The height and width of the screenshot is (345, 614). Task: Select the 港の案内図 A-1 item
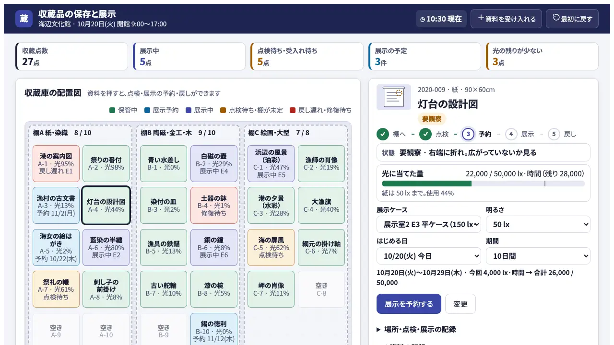pyautogui.click(x=56, y=163)
